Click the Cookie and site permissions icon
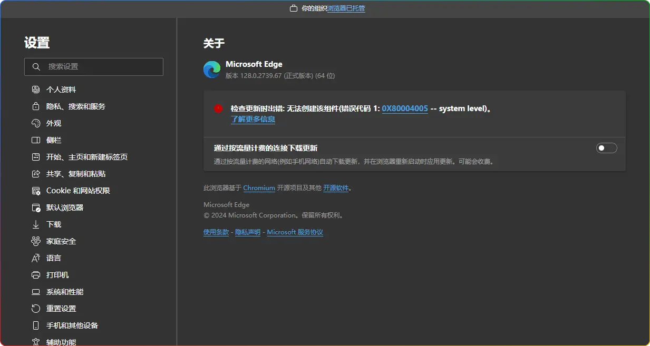This screenshot has width=650, height=346. [36, 191]
